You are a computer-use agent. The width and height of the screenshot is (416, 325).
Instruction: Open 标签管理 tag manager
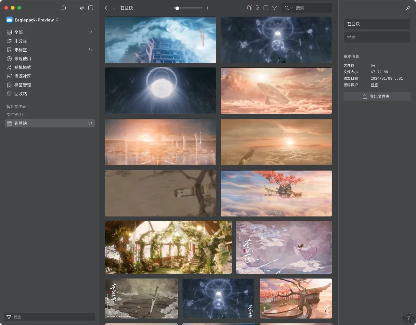[50, 85]
